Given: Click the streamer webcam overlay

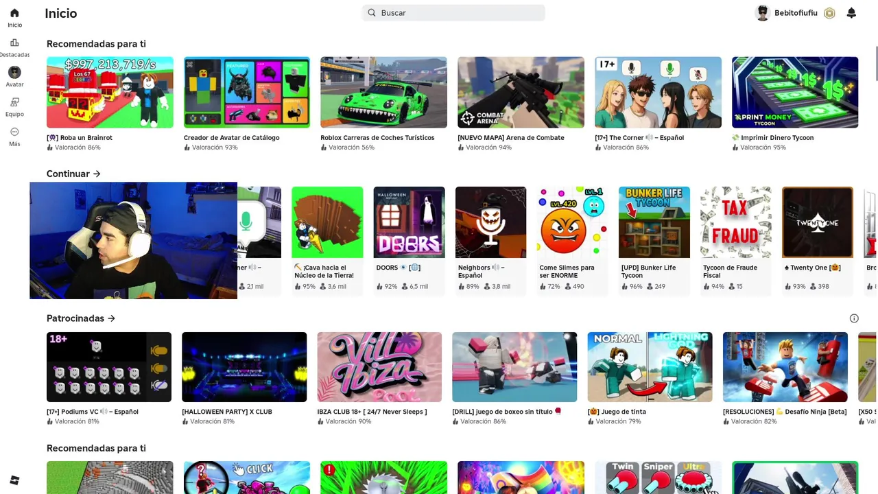Looking at the screenshot, I should pos(133,240).
